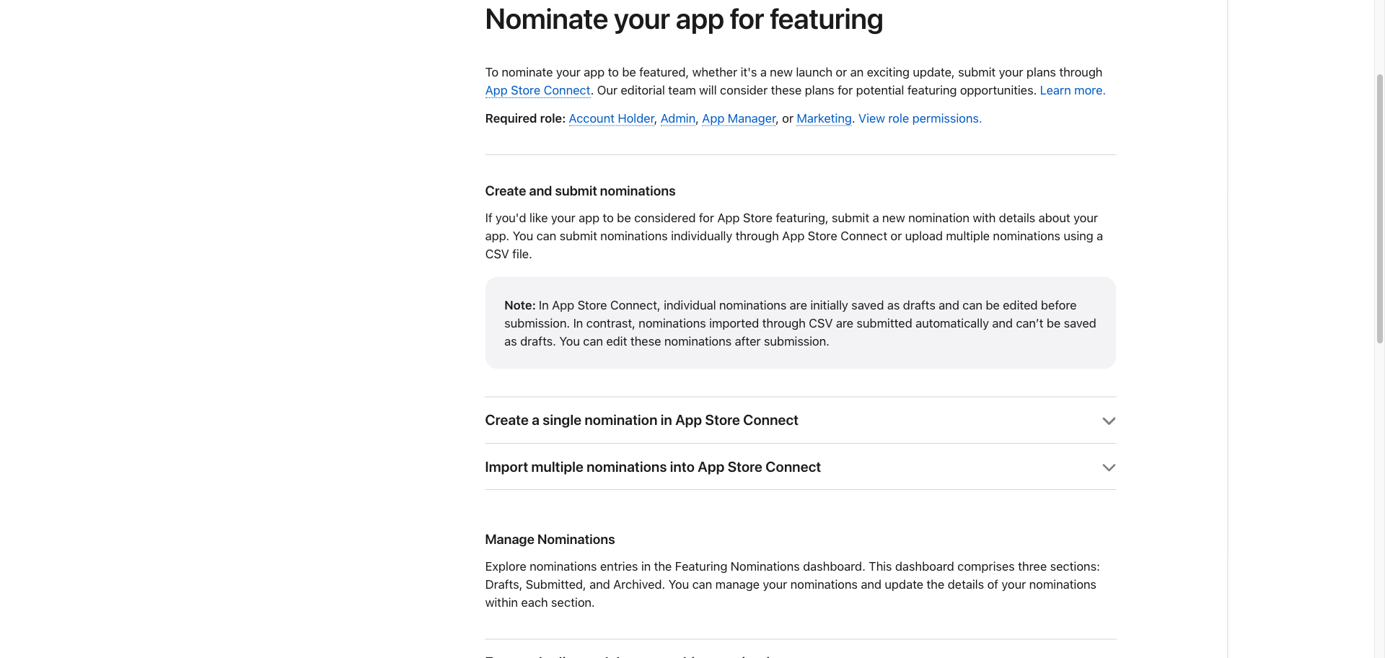Open the App Store Connect link
This screenshot has width=1385, height=658.
[x=537, y=90]
